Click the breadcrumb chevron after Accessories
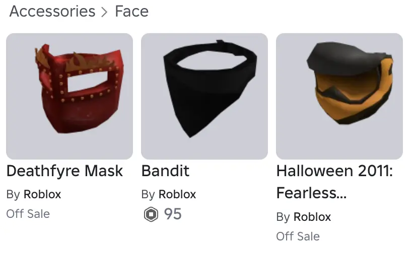Viewport: 416px width, 263px height. point(105,12)
